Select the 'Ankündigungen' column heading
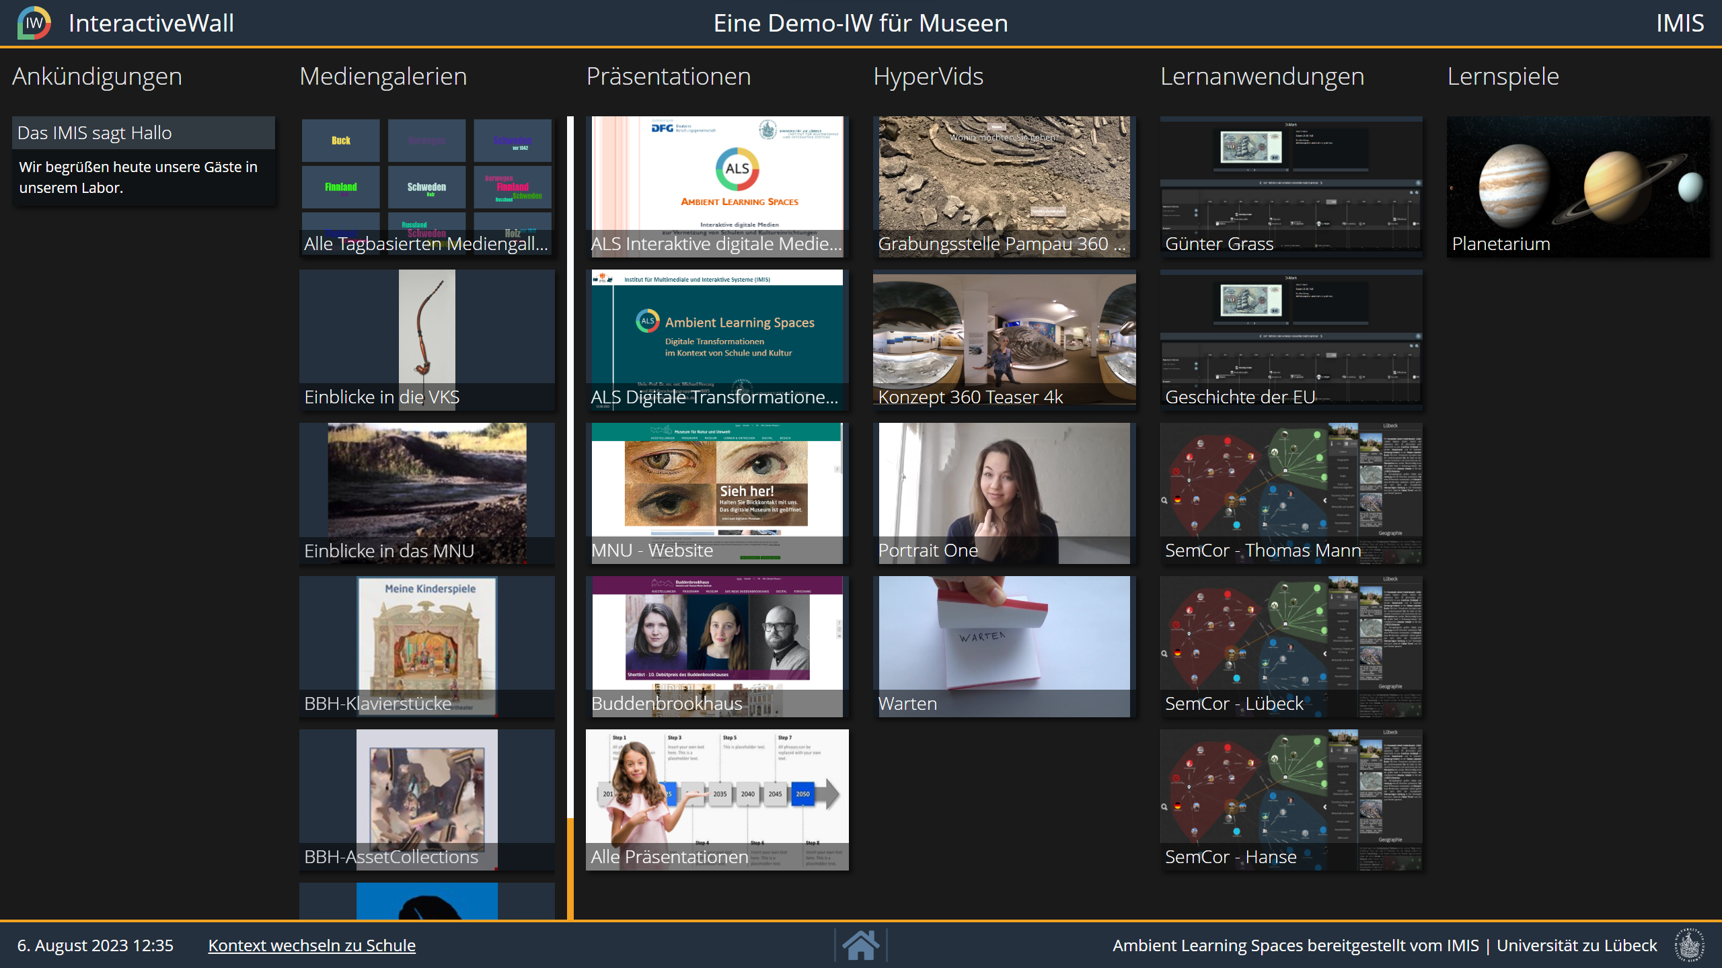This screenshot has height=968, width=1722. (97, 77)
